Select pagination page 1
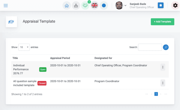 click(x=156, y=94)
